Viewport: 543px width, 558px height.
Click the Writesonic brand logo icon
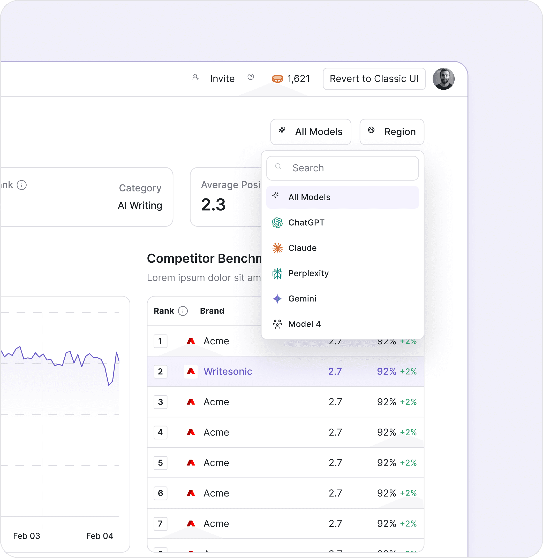pos(191,372)
